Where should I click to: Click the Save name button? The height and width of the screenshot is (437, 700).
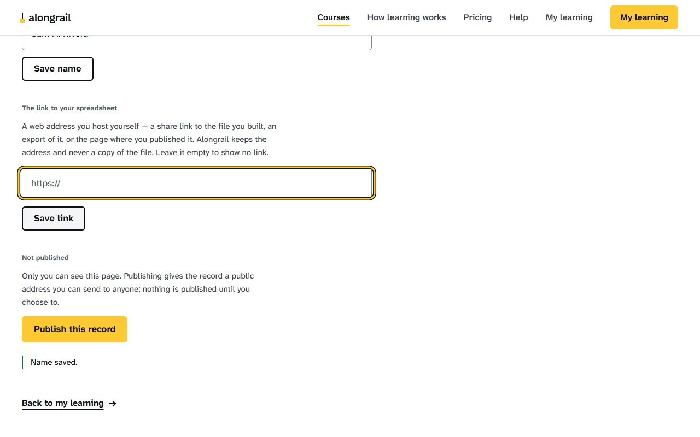[x=57, y=69]
